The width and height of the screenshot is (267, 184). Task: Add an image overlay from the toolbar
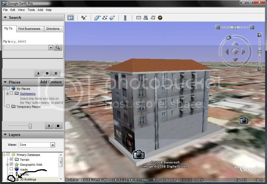click(112, 18)
